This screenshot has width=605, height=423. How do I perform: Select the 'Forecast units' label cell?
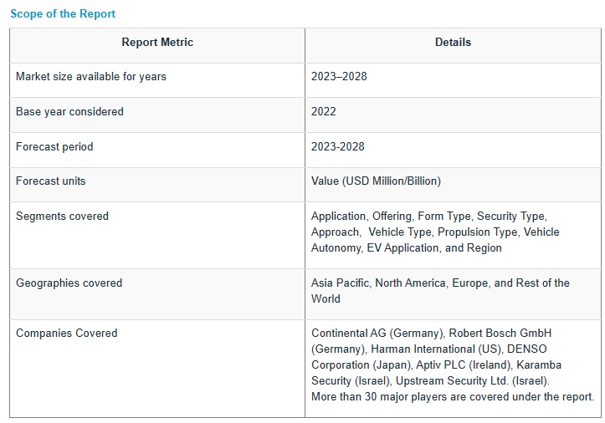coord(50,181)
